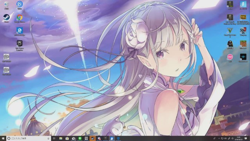This screenshot has width=250, height=141.
Task: Open the Windows Start menu
Action: pos(3,138)
